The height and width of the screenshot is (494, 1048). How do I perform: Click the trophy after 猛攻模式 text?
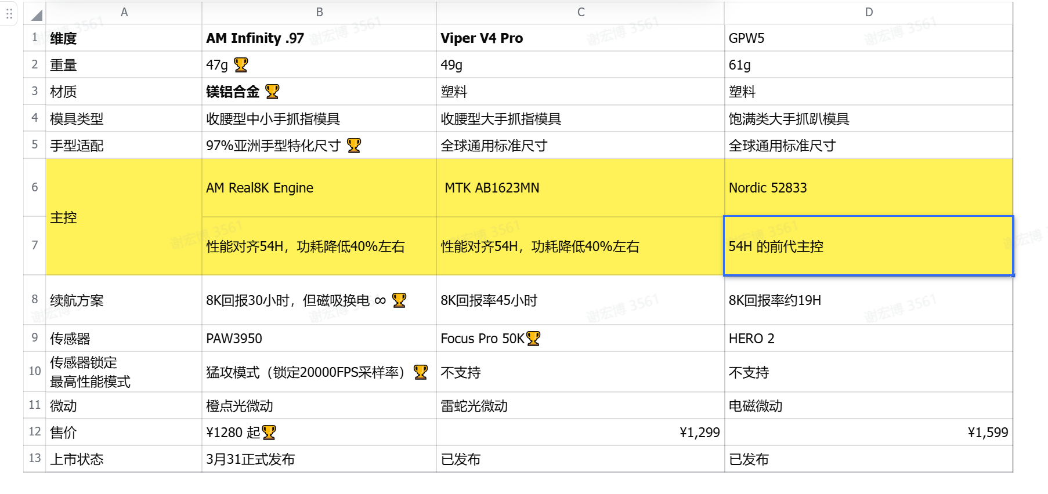421,372
